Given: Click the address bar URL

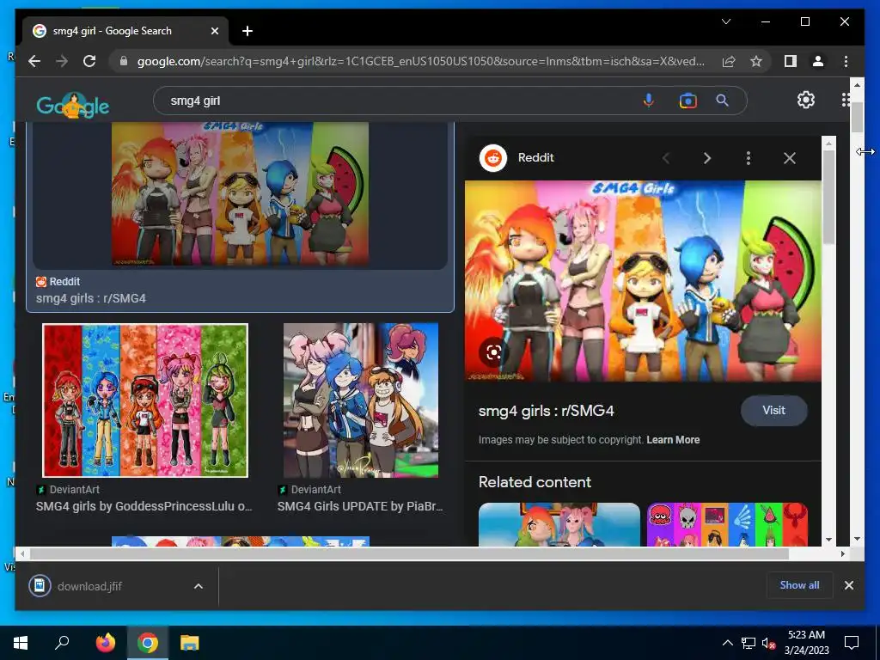Looking at the screenshot, I should [x=421, y=61].
